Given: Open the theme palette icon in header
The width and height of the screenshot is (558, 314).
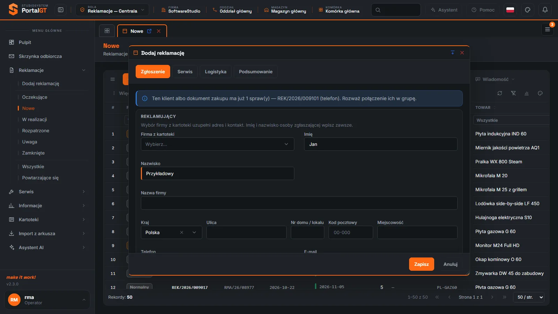Looking at the screenshot, I should tap(528, 10).
